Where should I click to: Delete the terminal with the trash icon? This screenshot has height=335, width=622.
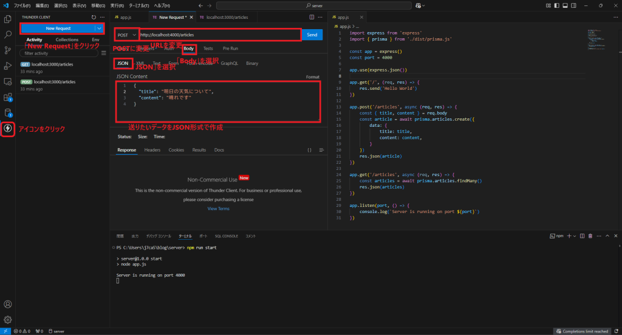(590, 235)
